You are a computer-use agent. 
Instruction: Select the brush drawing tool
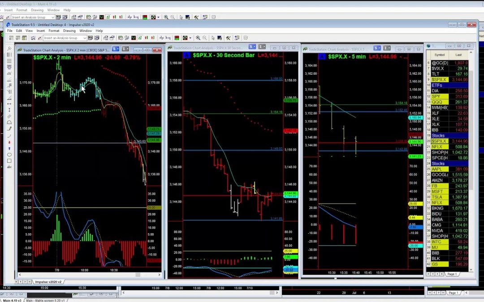pyautogui.click(x=9, y=129)
